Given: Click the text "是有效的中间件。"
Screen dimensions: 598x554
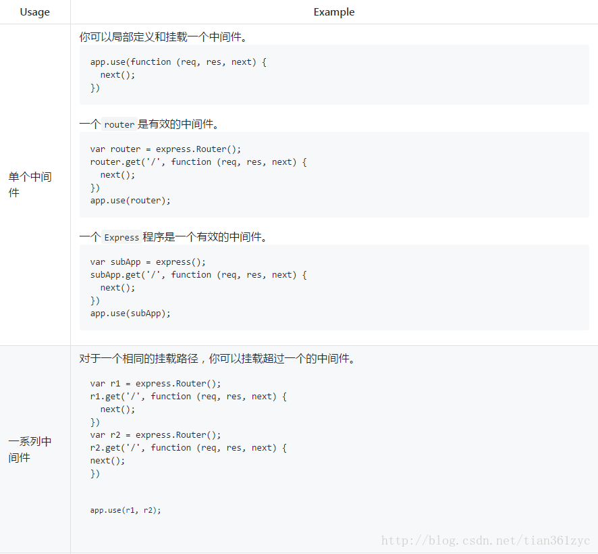Looking at the screenshot, I should tap(178, 124).
